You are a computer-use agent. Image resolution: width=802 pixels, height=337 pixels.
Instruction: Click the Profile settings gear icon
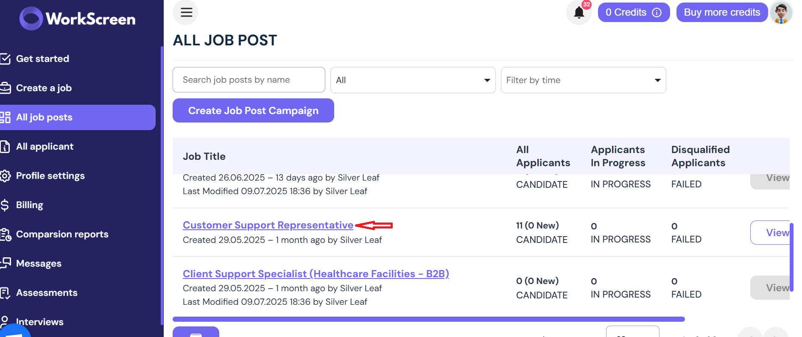5,176
